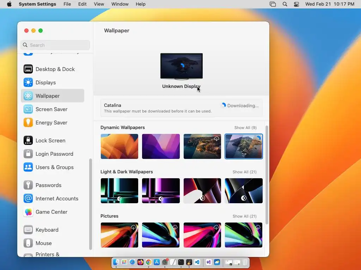The width and height of the screenshot is (361, 270).
Task: Launch Safari from the Dock
Action: [133, 262]
